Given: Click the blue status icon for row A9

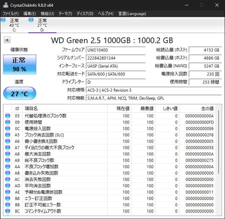Looking at the screenshot, I should 8,160.
